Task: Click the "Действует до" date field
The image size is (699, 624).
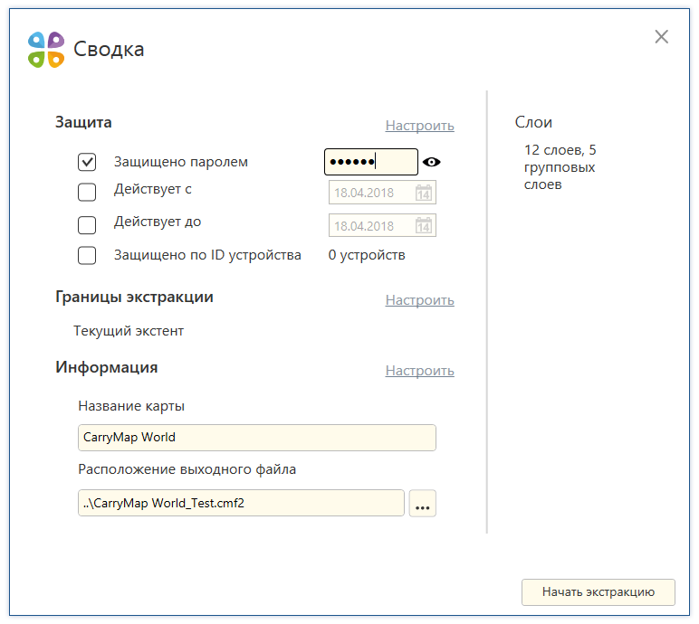Action: tap(382, 225)
